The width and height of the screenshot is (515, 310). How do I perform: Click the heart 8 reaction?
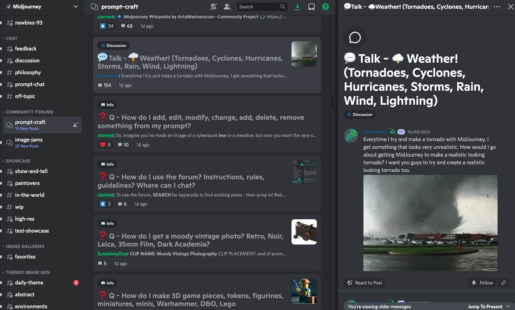click(105, 145)
